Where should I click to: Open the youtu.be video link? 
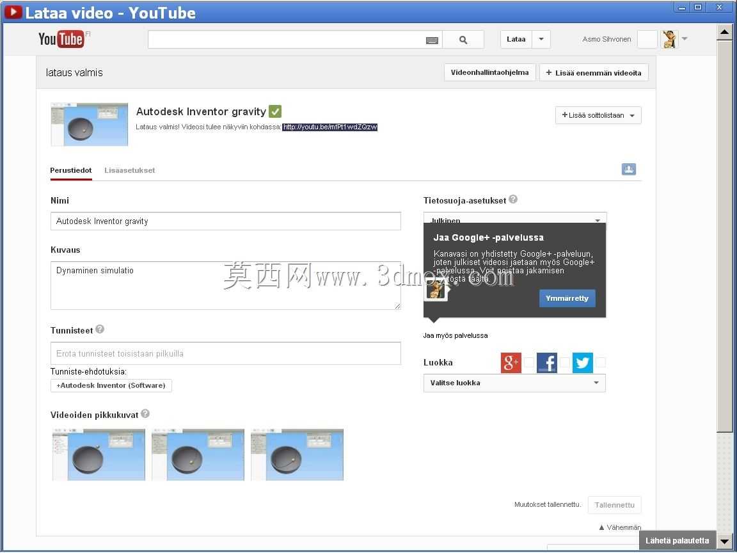tap(330, 127)
